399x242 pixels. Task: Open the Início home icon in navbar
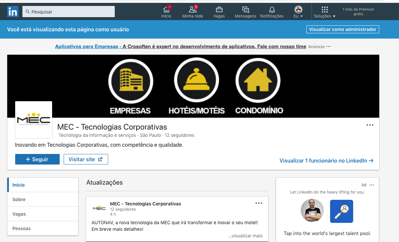[167, 12]
